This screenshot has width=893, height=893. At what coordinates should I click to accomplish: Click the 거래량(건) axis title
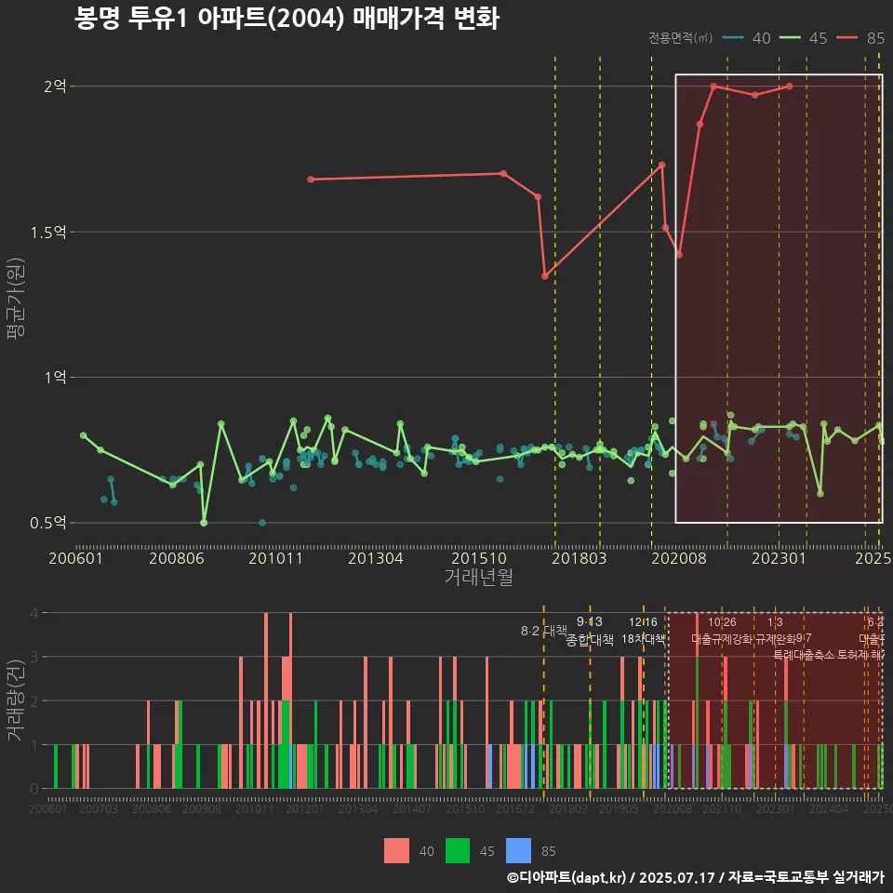[16, 700]
